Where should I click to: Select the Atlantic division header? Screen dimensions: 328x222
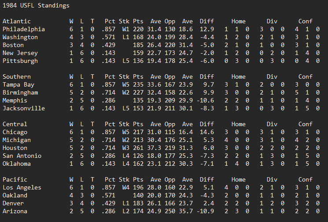(x=16, y=22)
